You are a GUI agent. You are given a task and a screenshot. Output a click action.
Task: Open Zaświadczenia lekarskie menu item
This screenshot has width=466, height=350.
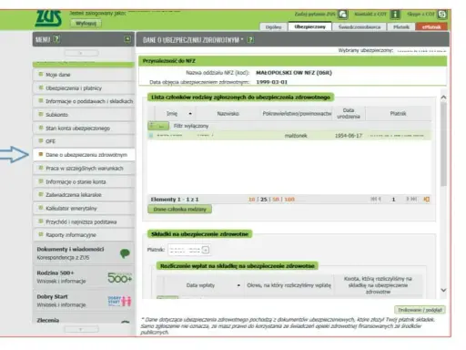click(84, 195)
